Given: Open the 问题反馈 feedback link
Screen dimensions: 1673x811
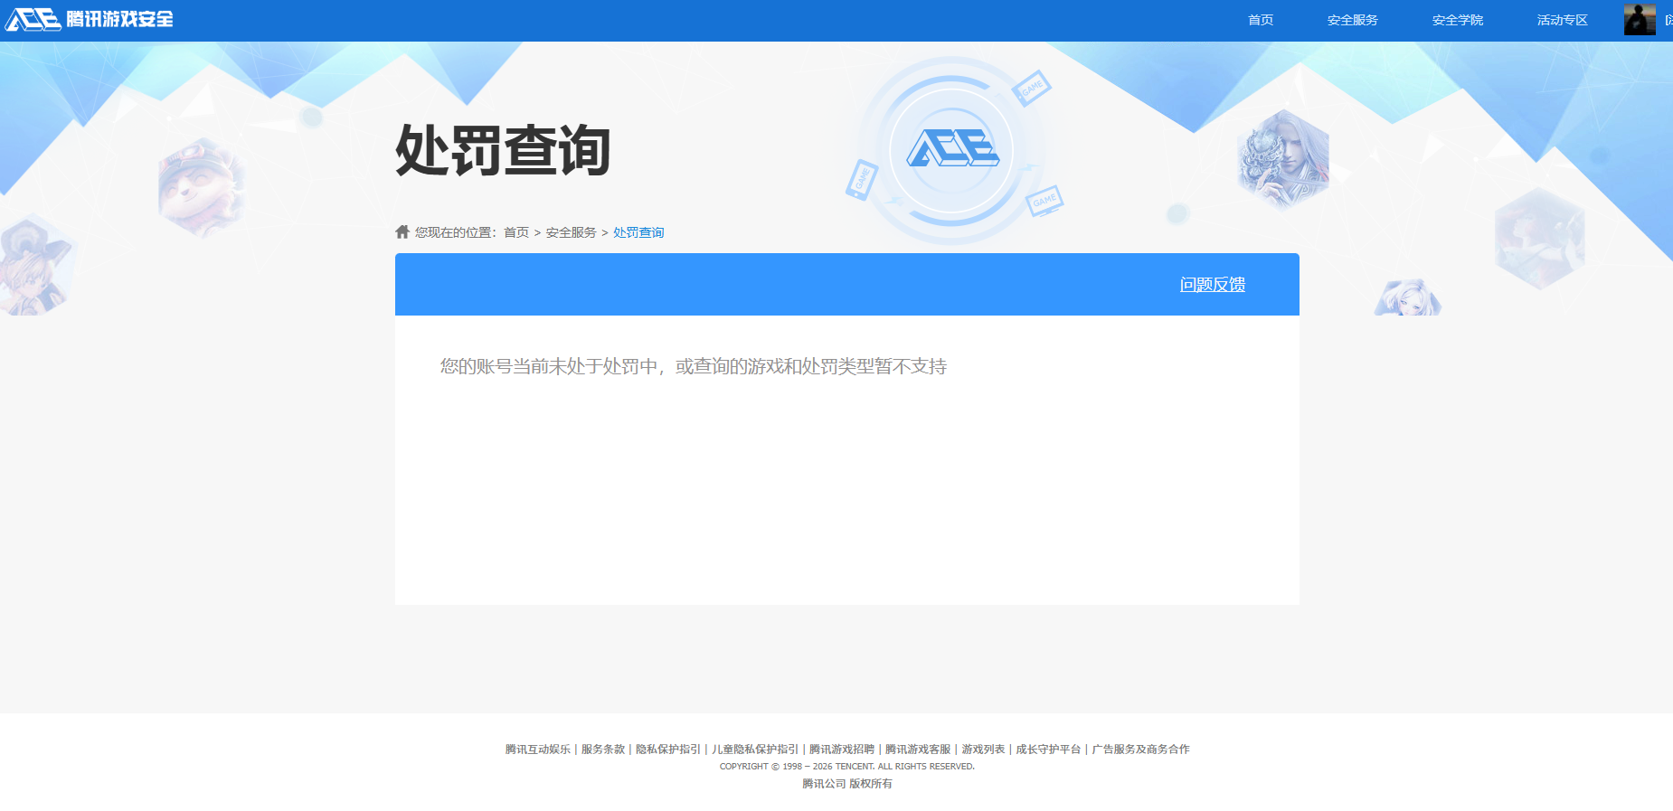Looking at the screenshot, I should click(x=1213, y=285).
